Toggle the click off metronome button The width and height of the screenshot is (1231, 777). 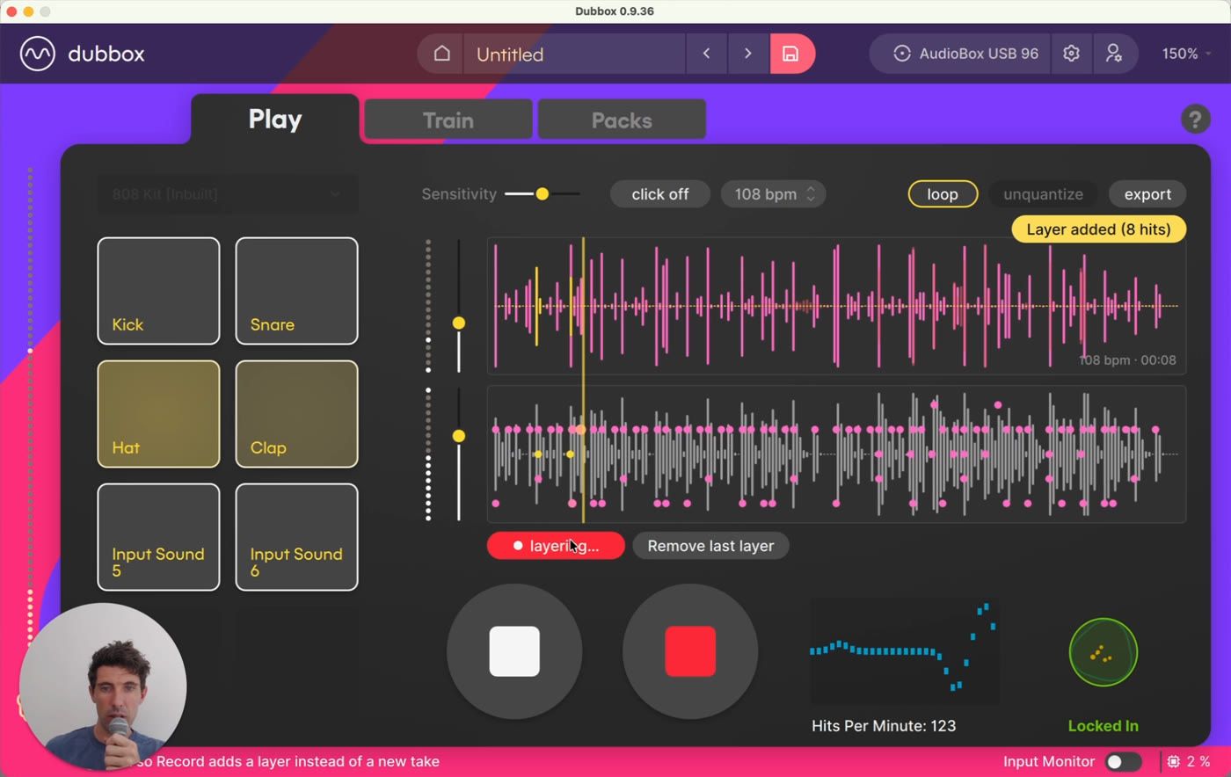click(x=659, y=194)
